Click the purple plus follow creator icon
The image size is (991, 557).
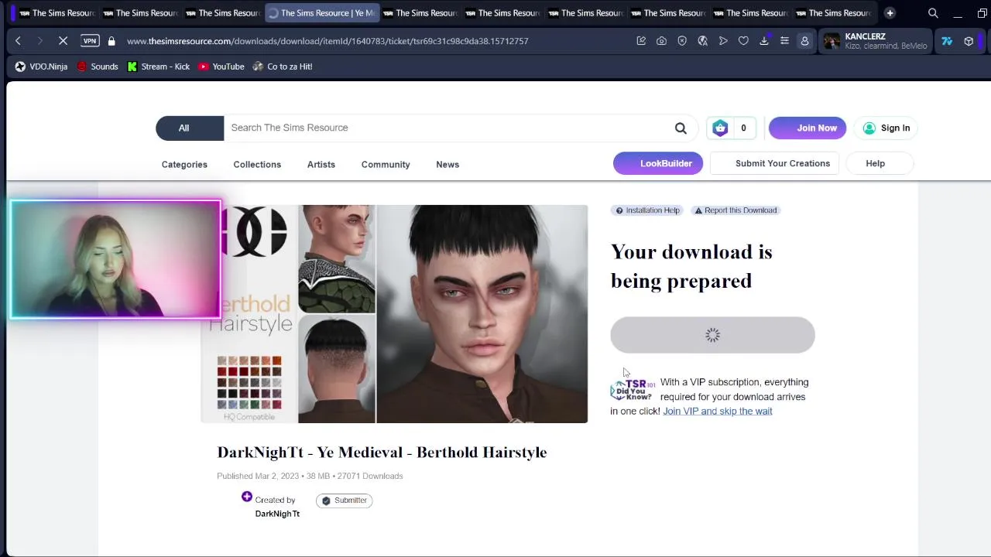tap(246, 497)
